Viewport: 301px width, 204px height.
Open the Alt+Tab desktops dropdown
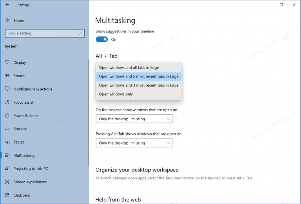point(134,143)
